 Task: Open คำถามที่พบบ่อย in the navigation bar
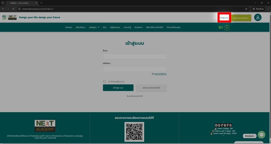point(173,27)
